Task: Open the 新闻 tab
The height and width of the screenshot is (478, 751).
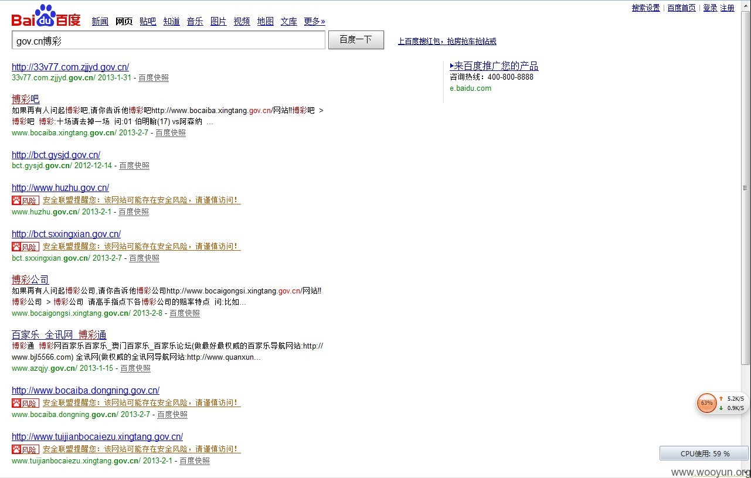Action: click(100, 22)
